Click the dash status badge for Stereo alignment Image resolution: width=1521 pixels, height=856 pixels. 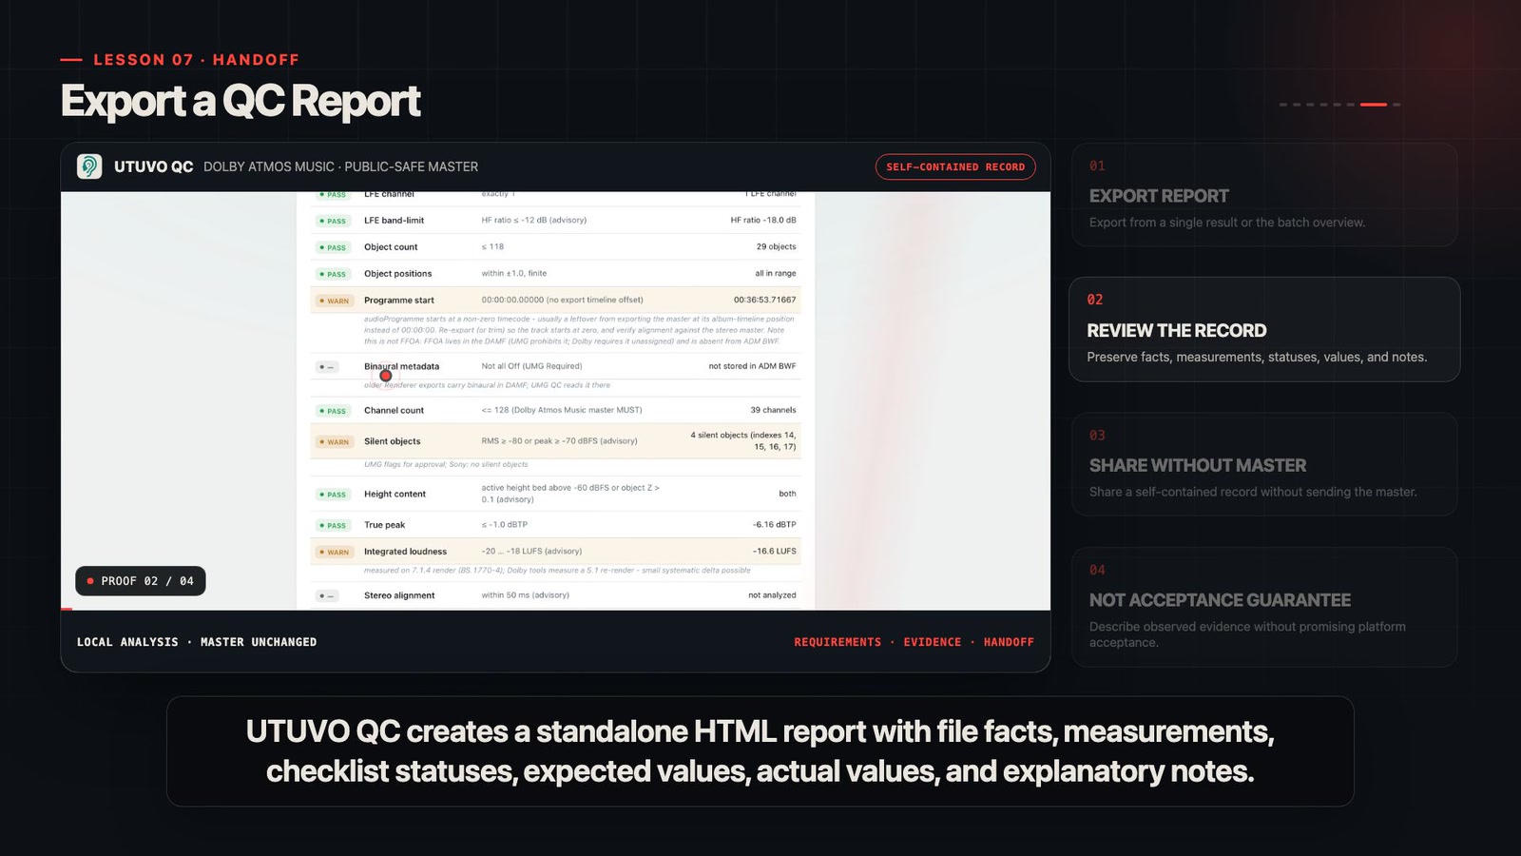[x=327, y=596]
